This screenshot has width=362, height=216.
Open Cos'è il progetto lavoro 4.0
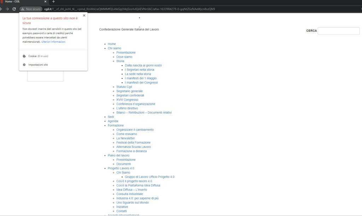click(134, 181)
